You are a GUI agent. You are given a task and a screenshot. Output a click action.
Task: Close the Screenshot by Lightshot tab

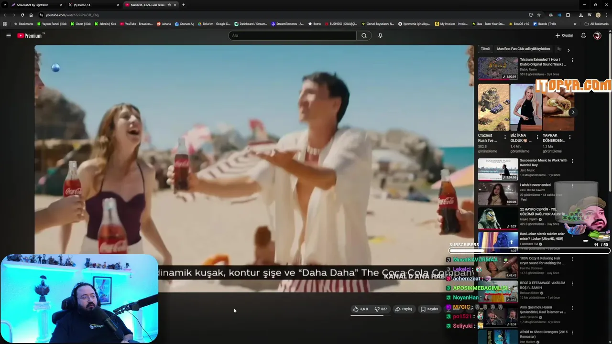(61, 5)
